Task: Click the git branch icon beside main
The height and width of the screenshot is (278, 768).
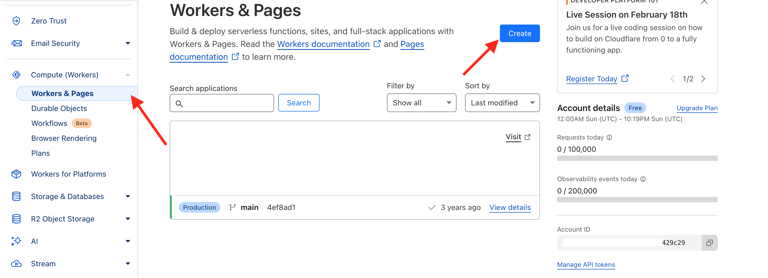Action: 233,207
